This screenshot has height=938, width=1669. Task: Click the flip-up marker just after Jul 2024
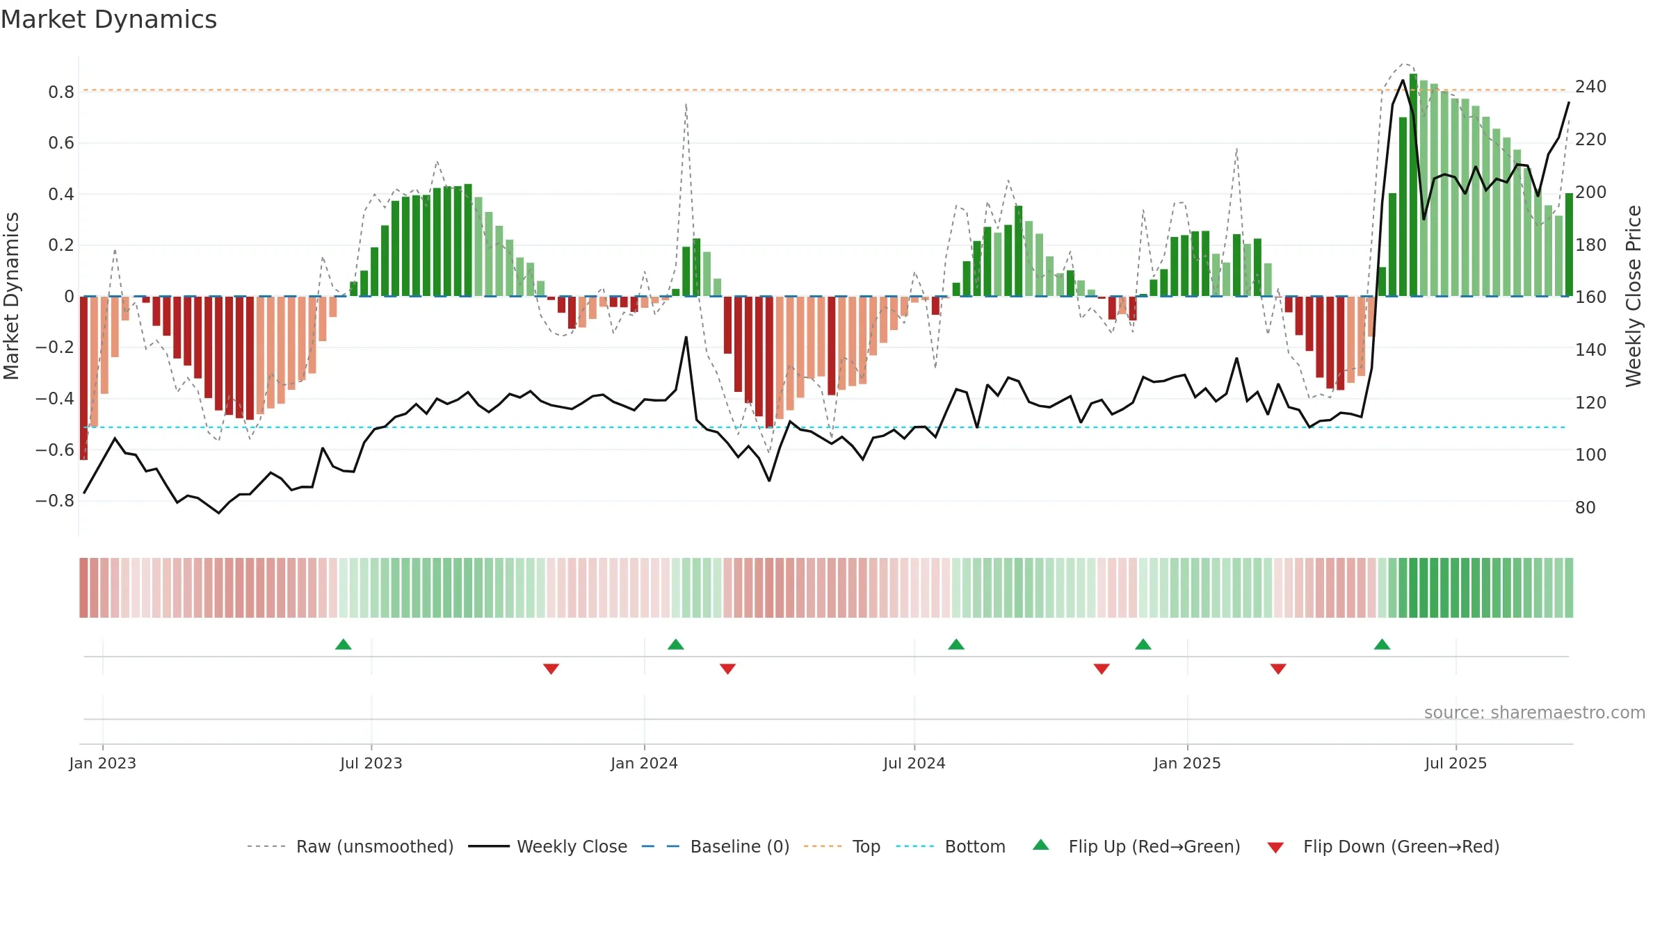pyautogui.click(x=956, y=644)
